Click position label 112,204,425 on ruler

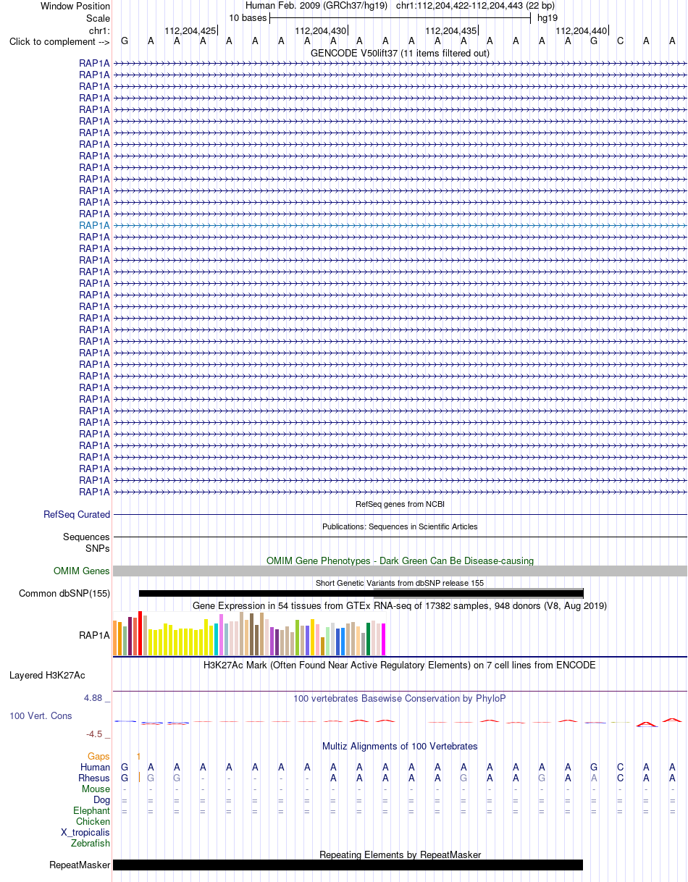click(190, 30)
